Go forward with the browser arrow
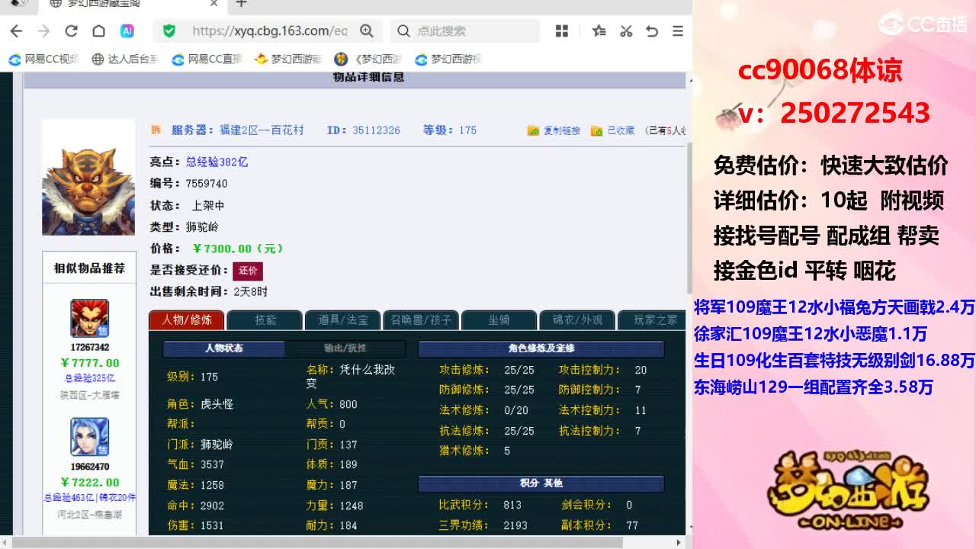Viewport: 976px width, 549px height. coord(43,31)
